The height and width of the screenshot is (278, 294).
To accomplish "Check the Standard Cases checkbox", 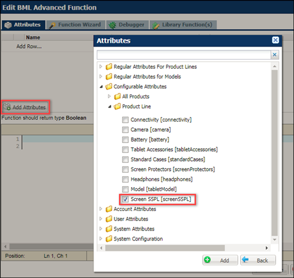I will pos(125,159).
